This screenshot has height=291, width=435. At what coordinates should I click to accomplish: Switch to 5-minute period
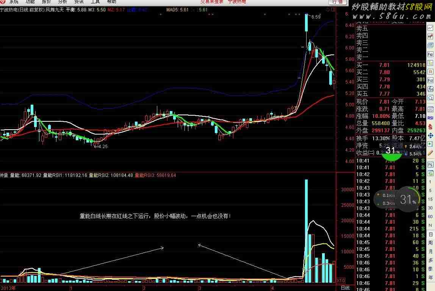coord(430,190)
